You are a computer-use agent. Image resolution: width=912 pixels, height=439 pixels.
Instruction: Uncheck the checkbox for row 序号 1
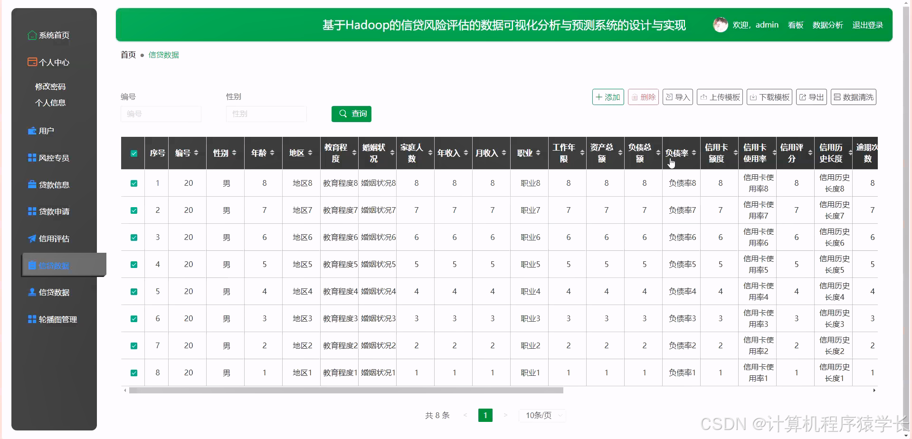click(x=133, y=183)
